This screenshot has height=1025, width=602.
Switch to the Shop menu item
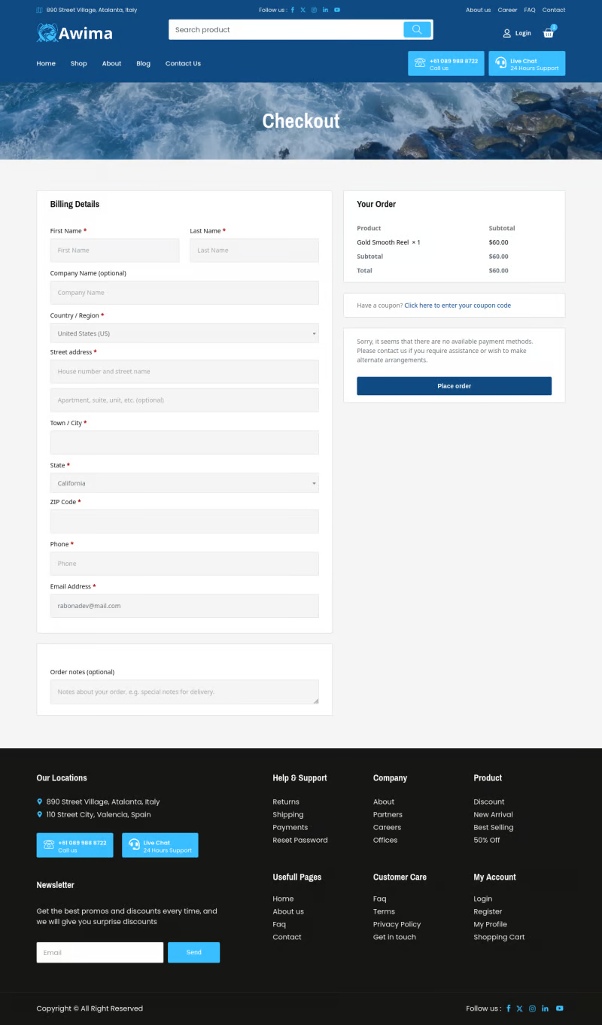78,63
